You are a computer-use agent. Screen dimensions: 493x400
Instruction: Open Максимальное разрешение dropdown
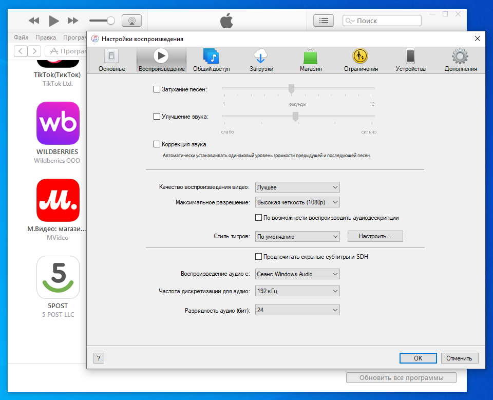(297, 202)
